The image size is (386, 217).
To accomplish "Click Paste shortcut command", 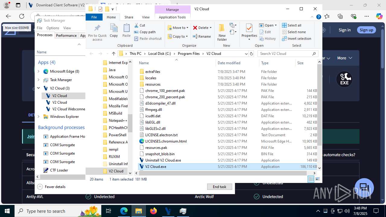I will point(148,39).
